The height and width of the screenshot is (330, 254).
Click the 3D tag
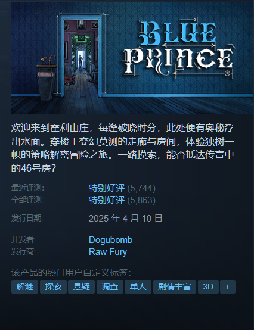(208, 287)
